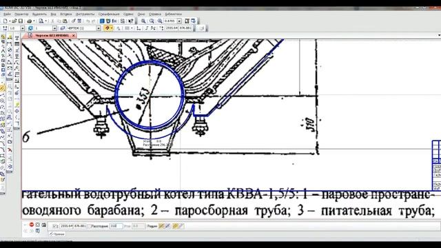
Task: Click the Print icon
Action: click(29, 21)
